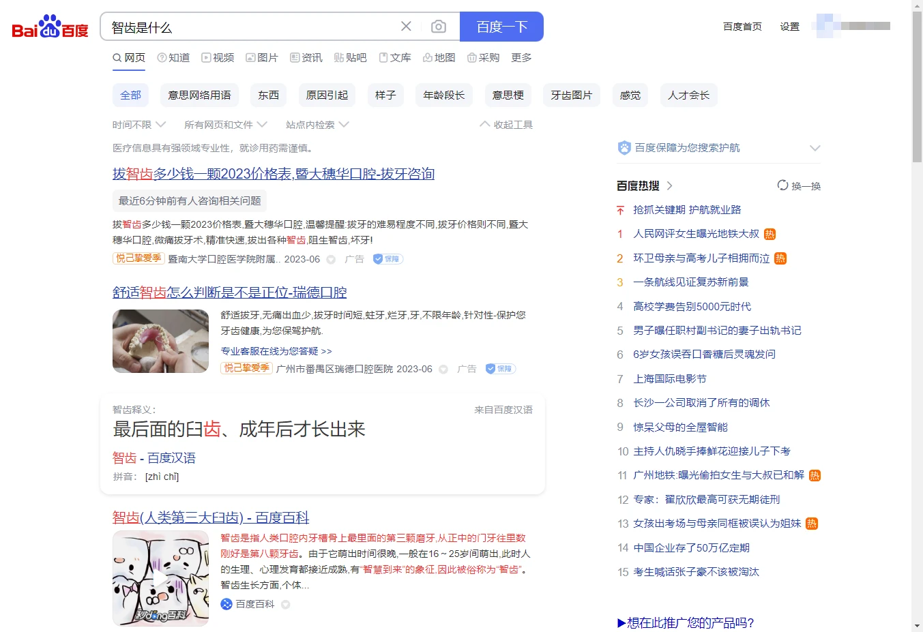
Task: Open ad result 拔智齿多少钱一颗2023价格表
Action: tap(274, 174)
